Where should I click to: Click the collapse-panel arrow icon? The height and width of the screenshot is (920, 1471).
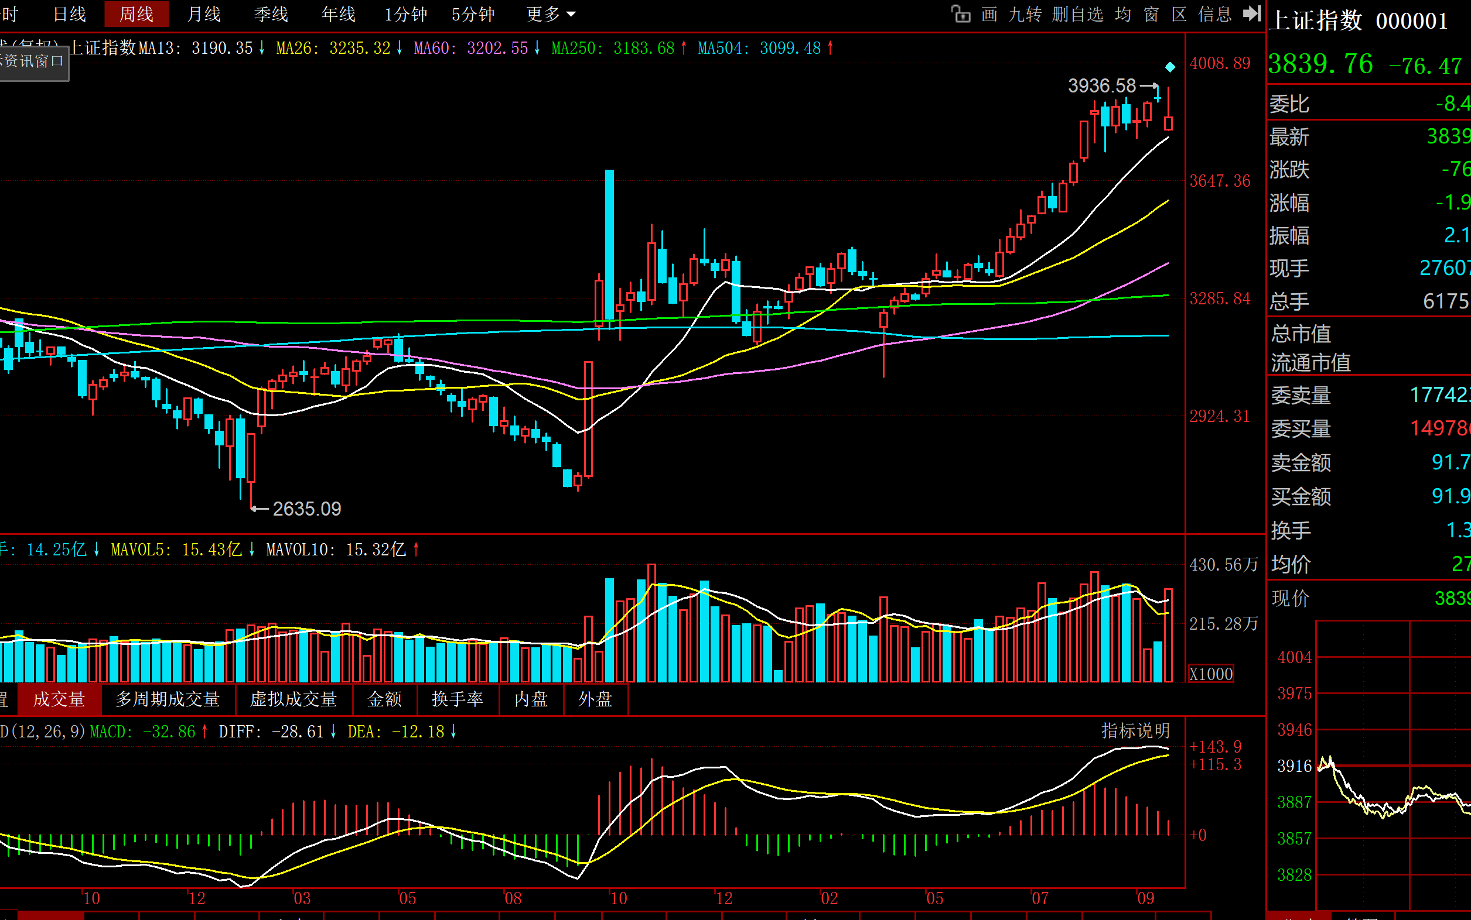(1251, 13)
